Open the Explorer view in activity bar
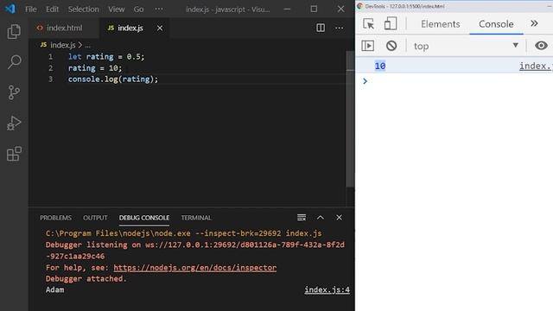Viewport: 553px width, 311px height. 14,32
